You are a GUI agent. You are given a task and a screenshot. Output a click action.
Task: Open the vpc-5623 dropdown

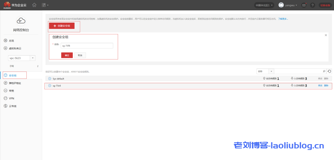pos(33,58)
